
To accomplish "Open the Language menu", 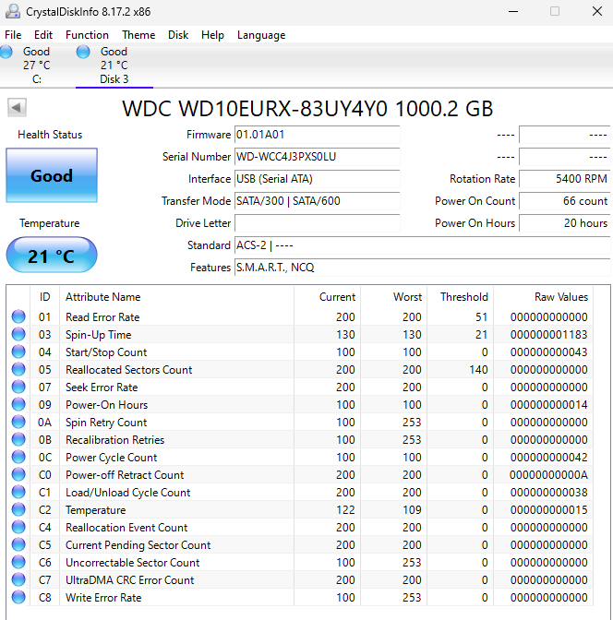I will (x=261, y=35).
